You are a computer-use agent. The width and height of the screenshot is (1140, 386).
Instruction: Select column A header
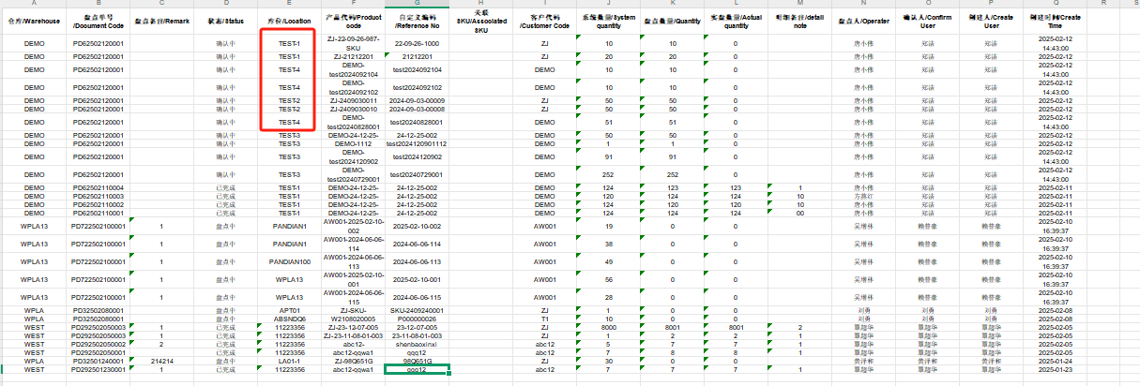(x=34, y=5)
